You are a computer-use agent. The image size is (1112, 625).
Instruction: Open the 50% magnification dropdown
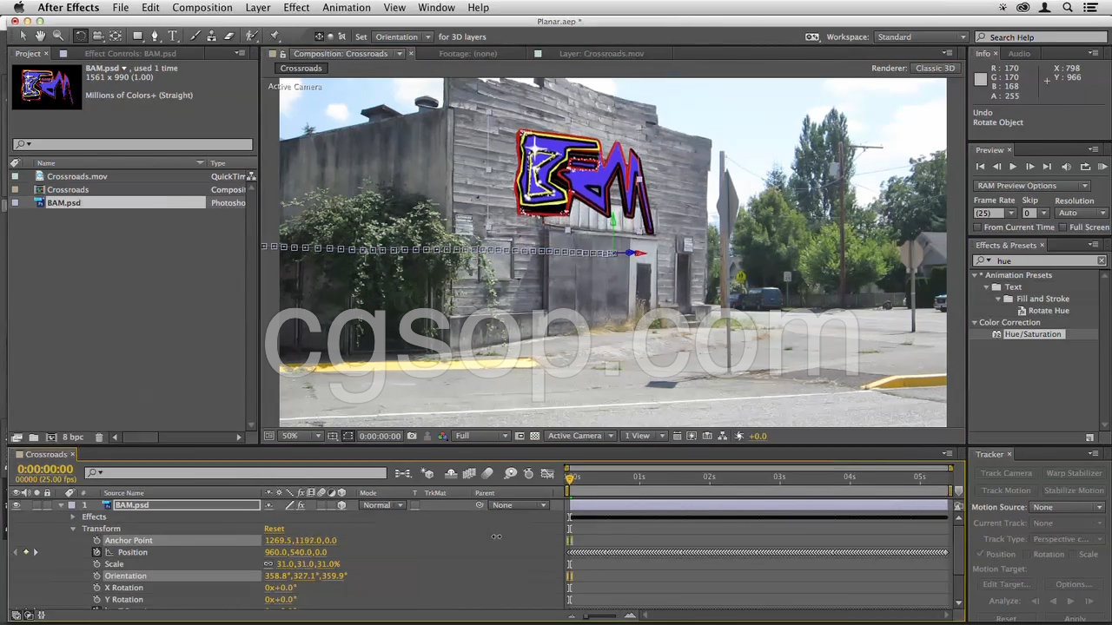(301, 436)
